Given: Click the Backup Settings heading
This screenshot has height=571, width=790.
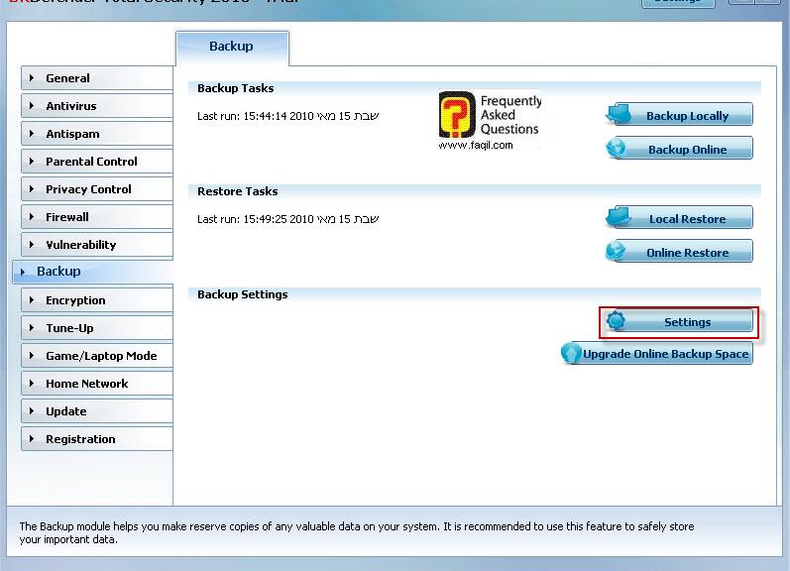Looking at the screenshot, I should click(x=242, y=294).
